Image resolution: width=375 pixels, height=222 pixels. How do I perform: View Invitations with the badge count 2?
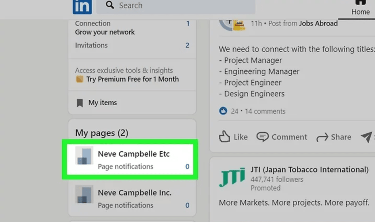click(x=91, y=45)
